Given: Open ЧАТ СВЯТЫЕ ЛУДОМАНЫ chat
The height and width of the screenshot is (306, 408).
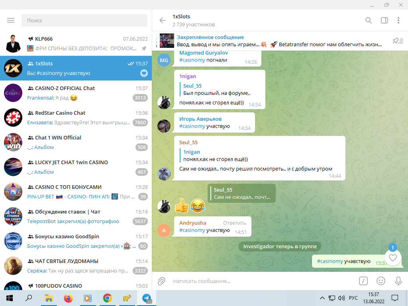Looking at the screenshot, I should 76,266.
